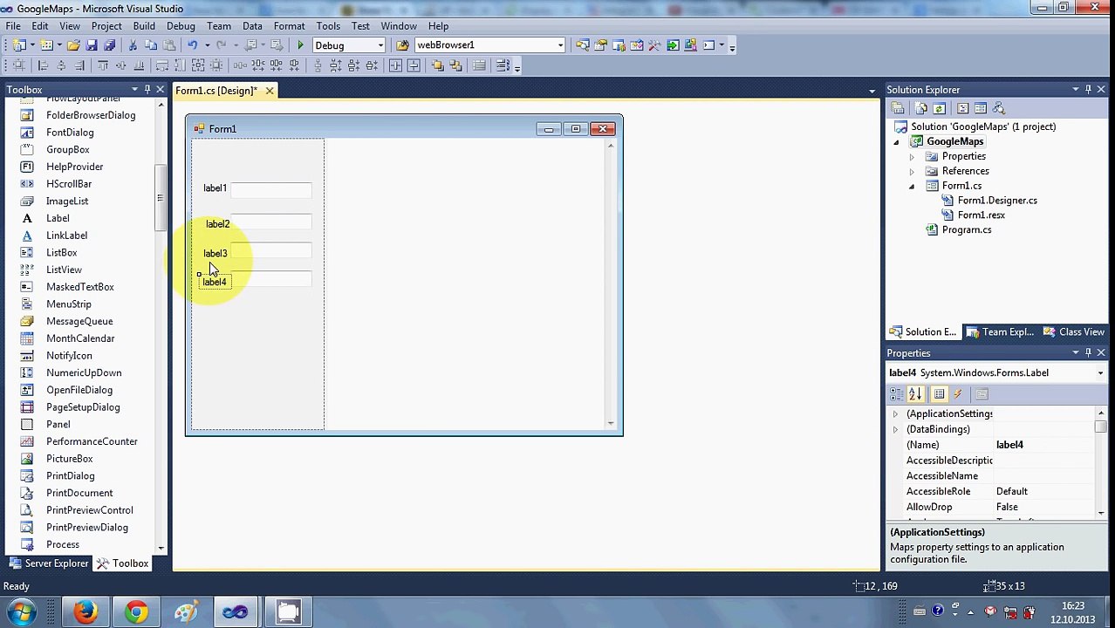Click the Align Lefts layout icon

[x=43, y=65]
